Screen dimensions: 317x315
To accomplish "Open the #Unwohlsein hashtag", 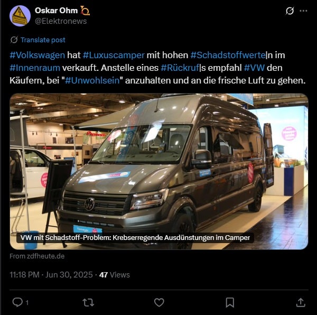I will [92, 80].
